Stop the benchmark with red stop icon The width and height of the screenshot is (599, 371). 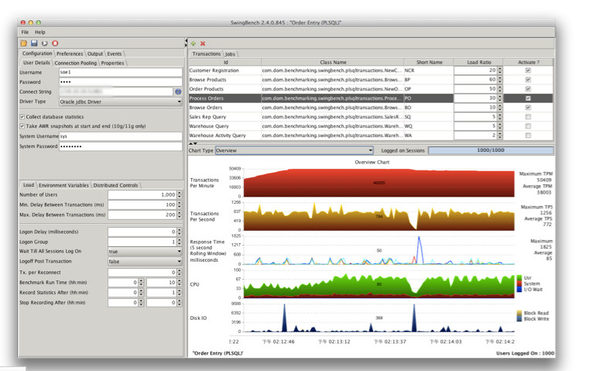pyautogui.click(x=55, y=43)
